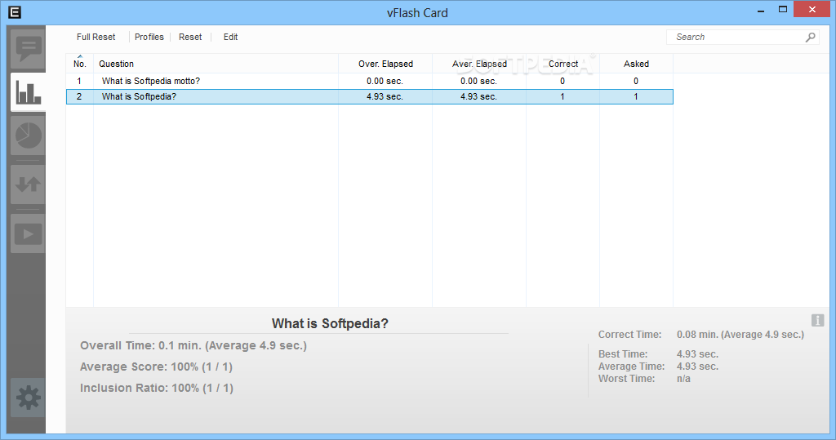This screenshot has height=440, width=836.
Task: Click the info icon in details panel
Action: [x=817, y=320]
